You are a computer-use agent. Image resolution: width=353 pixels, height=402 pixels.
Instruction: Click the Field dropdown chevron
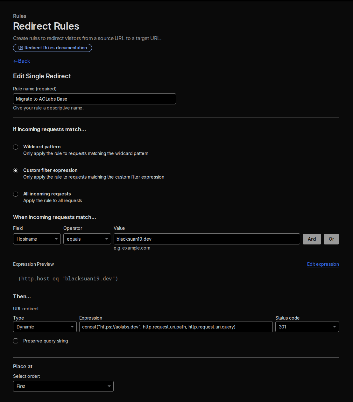[56, 239]
